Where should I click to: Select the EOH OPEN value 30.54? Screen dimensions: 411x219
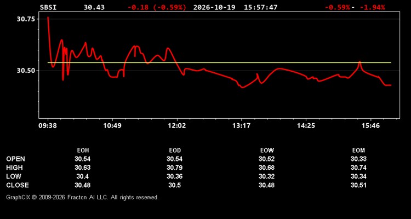(x=83, y=159)
